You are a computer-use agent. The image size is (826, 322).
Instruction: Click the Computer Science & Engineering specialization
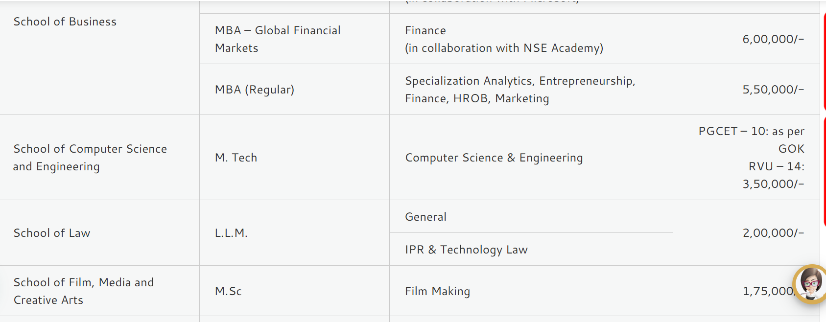(494, 158)
